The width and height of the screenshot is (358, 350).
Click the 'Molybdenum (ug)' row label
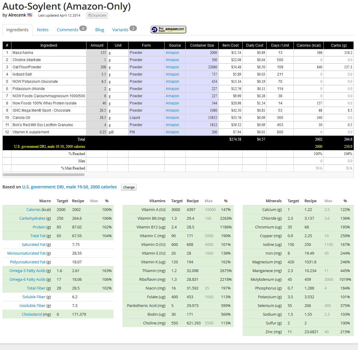(266, 279)
